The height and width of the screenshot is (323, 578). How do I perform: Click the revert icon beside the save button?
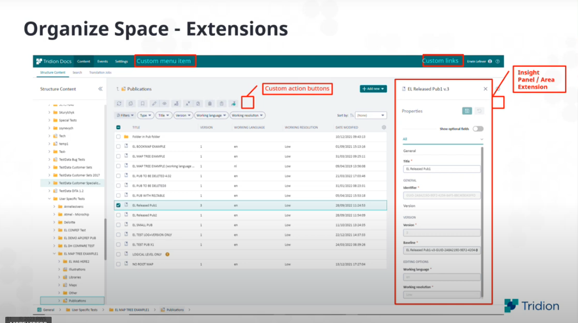point(480,110)
